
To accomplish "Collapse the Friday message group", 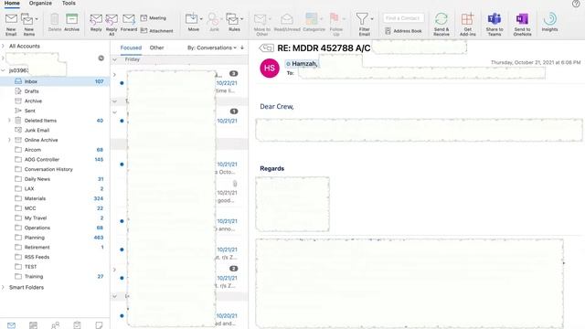I will 115,59.
